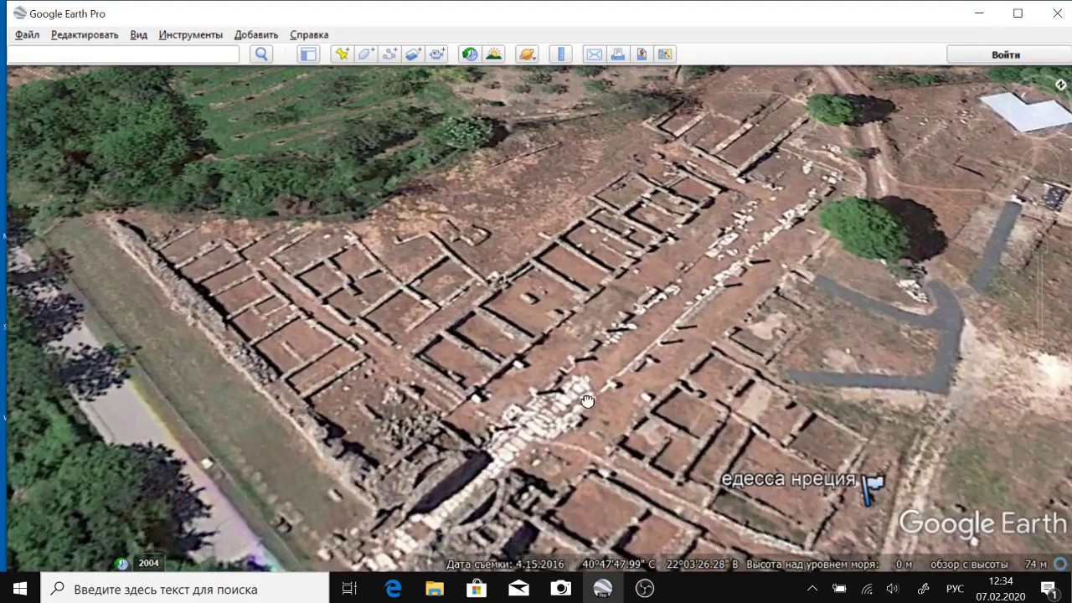Image resolution: width=1072 pixels, height=603 pixels.
Task: Toggle the sidebar panel icon
Action: 308,54
